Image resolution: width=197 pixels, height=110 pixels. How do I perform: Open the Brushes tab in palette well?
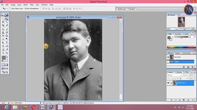(x=132, y=9)
